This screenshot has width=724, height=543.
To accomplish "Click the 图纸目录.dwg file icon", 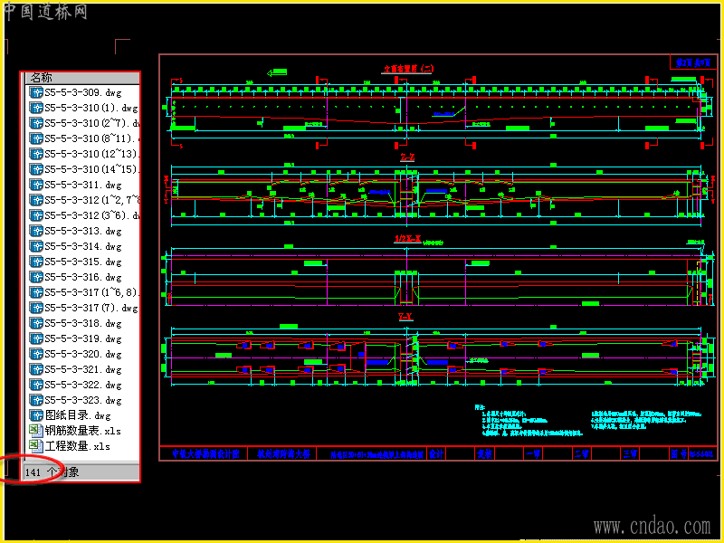I will tap(36, 415).
